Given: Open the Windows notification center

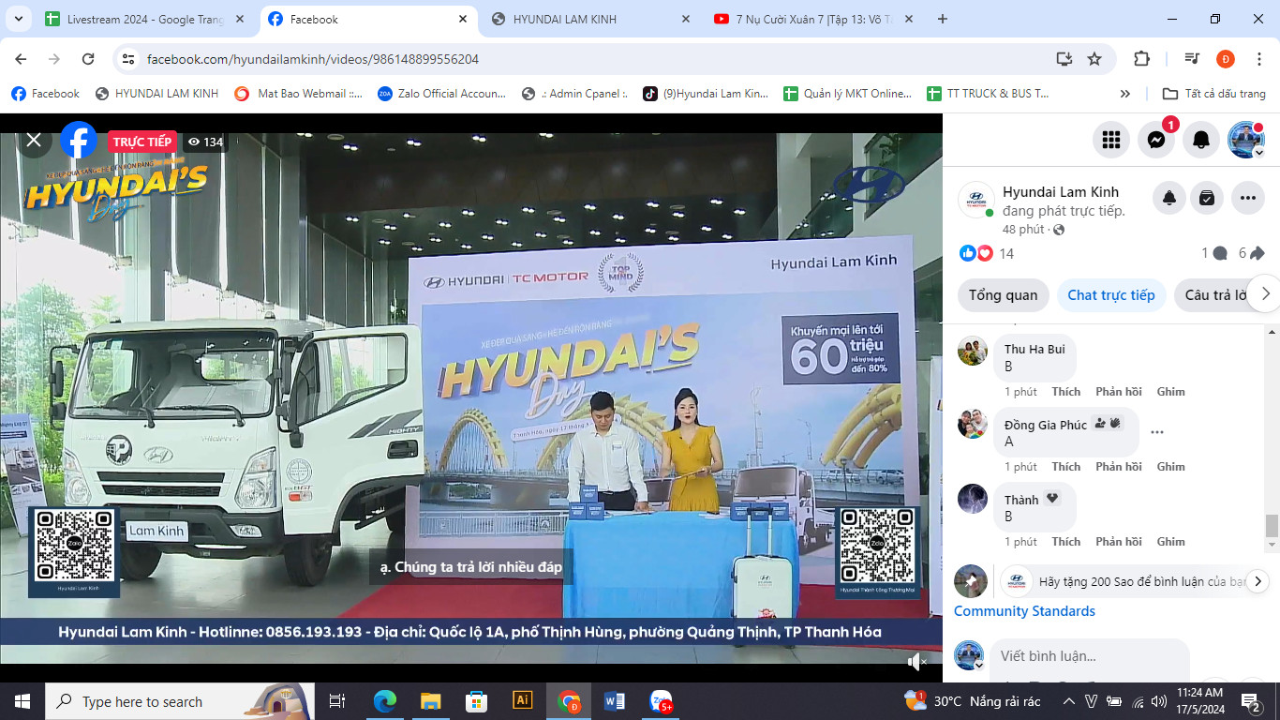Looking at the screenshot, I should (1251, 701).
